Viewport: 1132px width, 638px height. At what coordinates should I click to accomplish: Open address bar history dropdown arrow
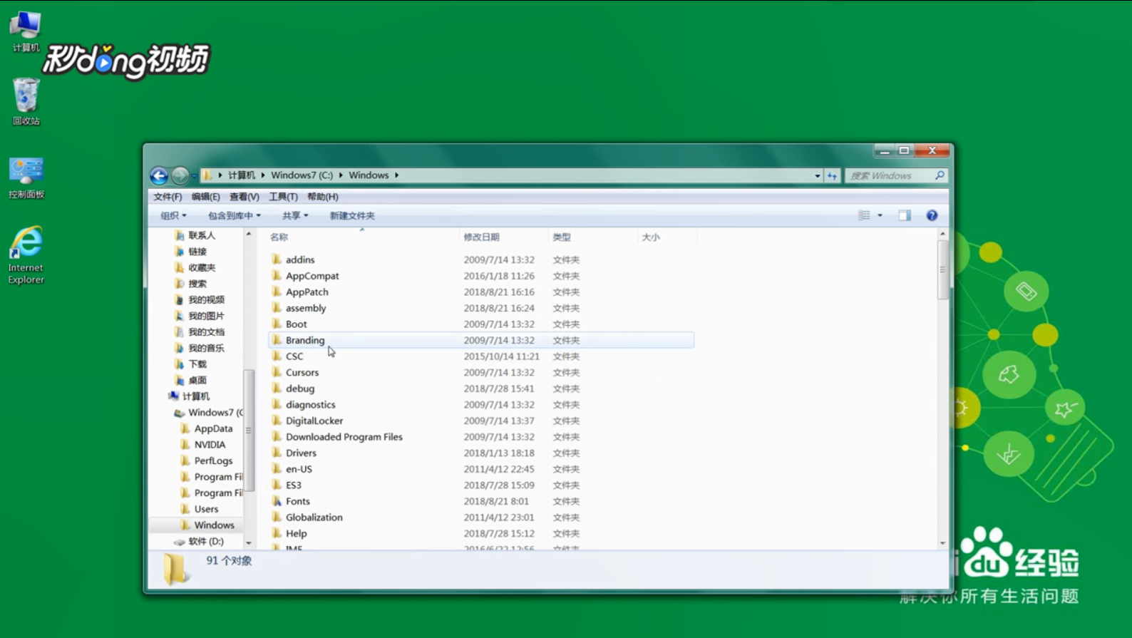[818, 175]
